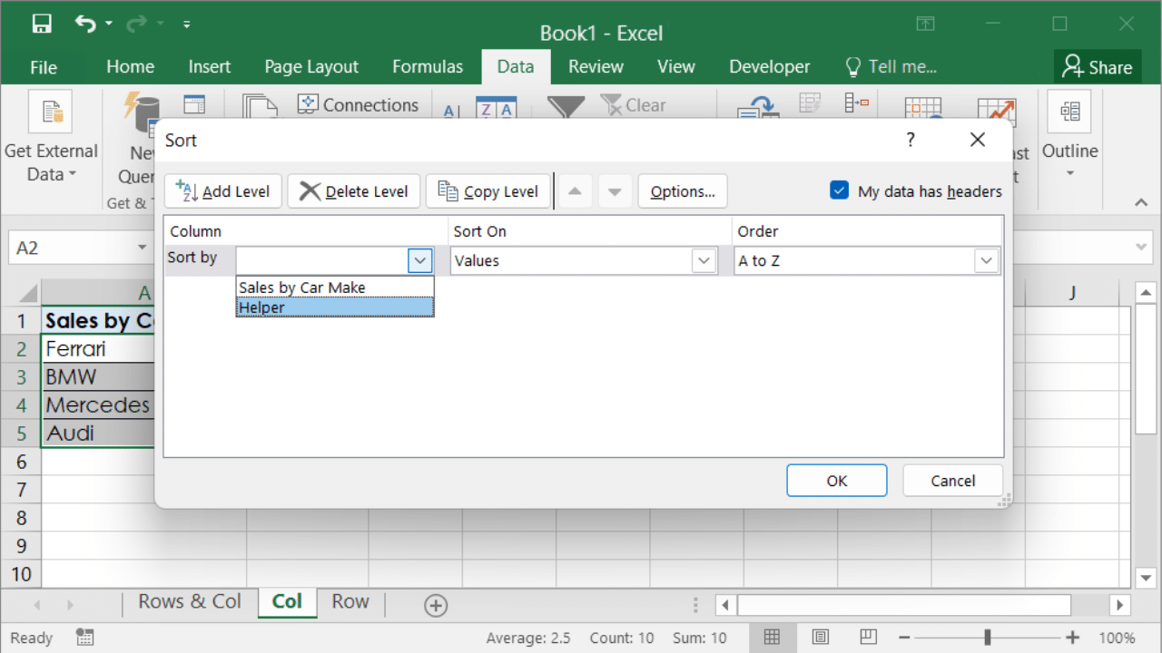Click Page Break Preview status bar icon
Image resolution: width=1162 pixels, height=653 pixels.
click(868, 637)
